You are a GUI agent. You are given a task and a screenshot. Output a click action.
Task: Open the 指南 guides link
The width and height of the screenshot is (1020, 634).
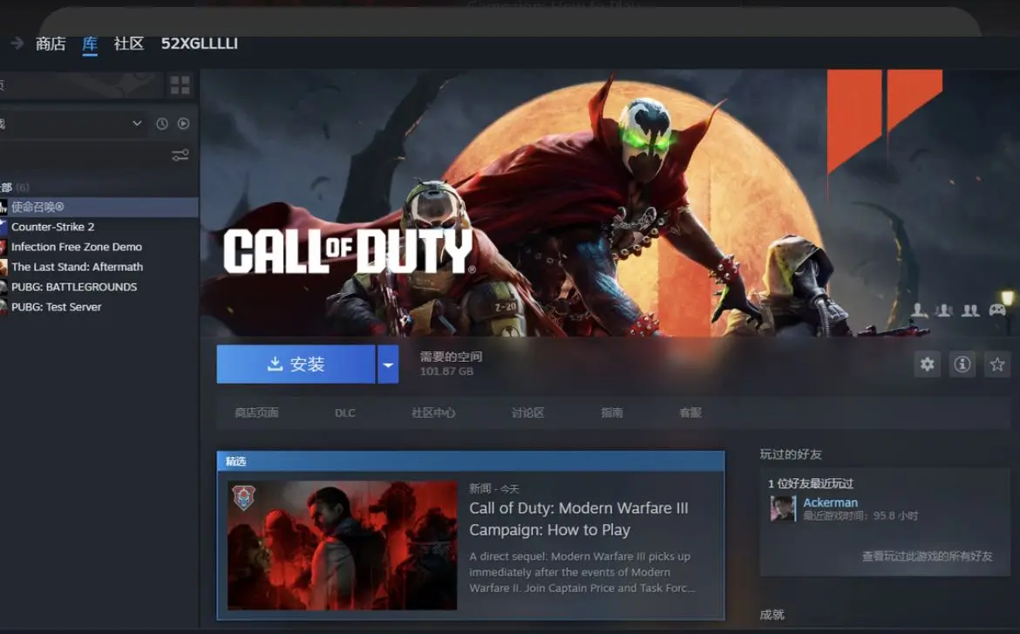[x=611, y=412]
